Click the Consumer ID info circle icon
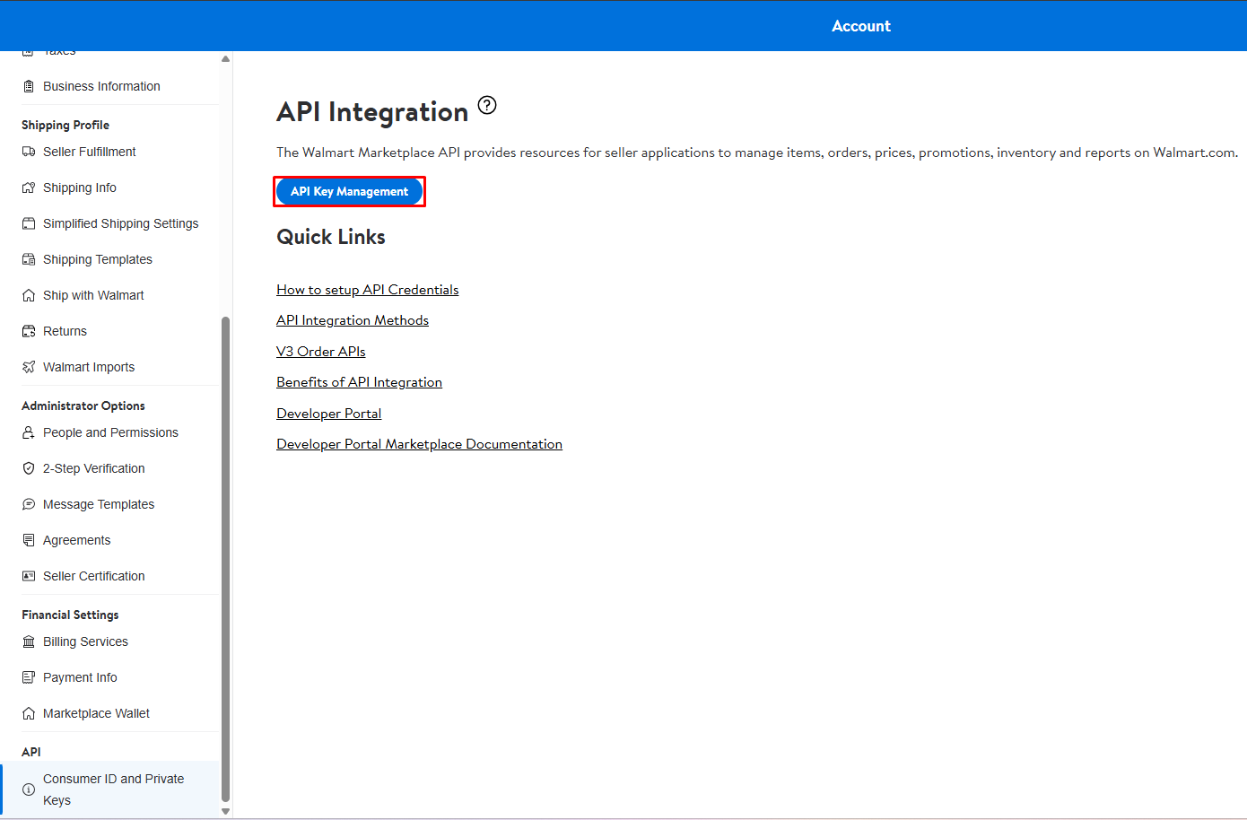The height and width of the screenshot is (820, 1247). 29,789
